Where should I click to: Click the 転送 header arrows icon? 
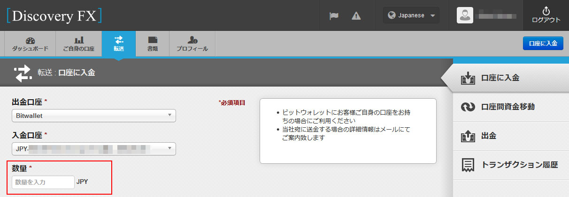tap(23, 73)
